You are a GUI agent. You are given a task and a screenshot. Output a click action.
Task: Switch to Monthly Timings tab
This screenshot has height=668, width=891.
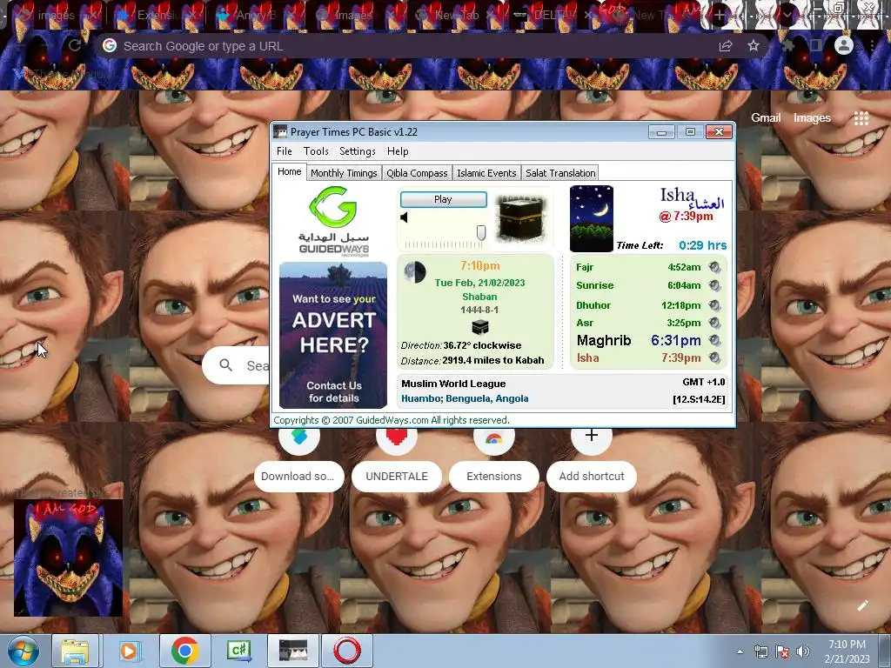[344, 173]
